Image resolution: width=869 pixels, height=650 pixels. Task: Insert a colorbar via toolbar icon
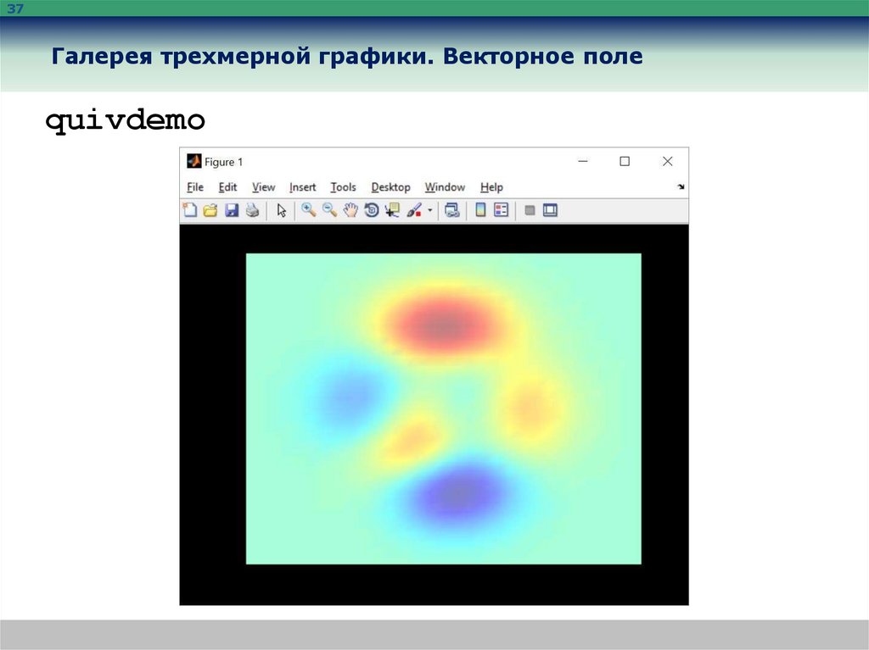pyautogui.click(x=480, y=210)
